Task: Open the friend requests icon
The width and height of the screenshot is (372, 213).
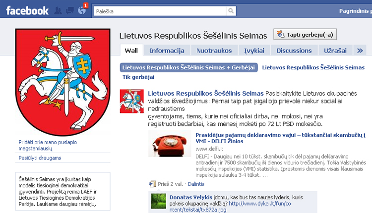Action: (x=58, y=11)
